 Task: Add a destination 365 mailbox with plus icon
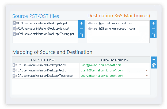point(153,23)
